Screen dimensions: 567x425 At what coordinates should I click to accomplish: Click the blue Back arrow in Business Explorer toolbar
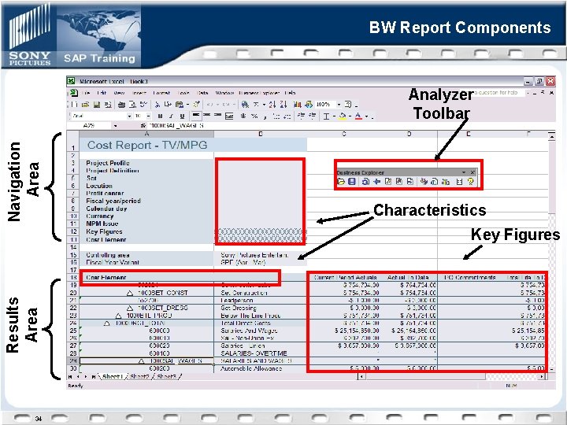pos(376,182)
